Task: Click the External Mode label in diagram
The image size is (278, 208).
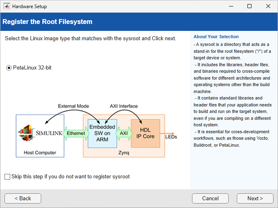Action: point(73,106)
